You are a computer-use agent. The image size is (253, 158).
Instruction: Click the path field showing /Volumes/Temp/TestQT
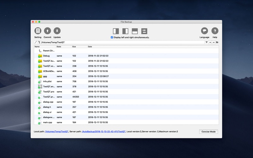(x=123, y=42)
